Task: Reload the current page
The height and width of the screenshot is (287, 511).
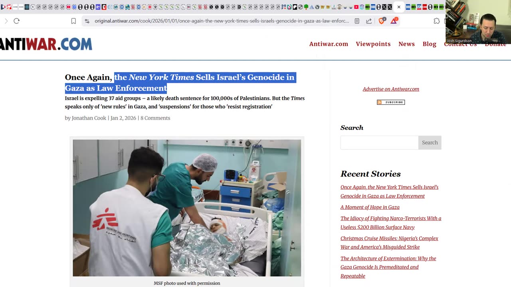Action: tap(16, 21)
